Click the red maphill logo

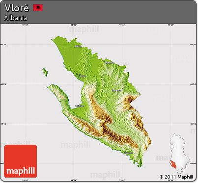21,161
